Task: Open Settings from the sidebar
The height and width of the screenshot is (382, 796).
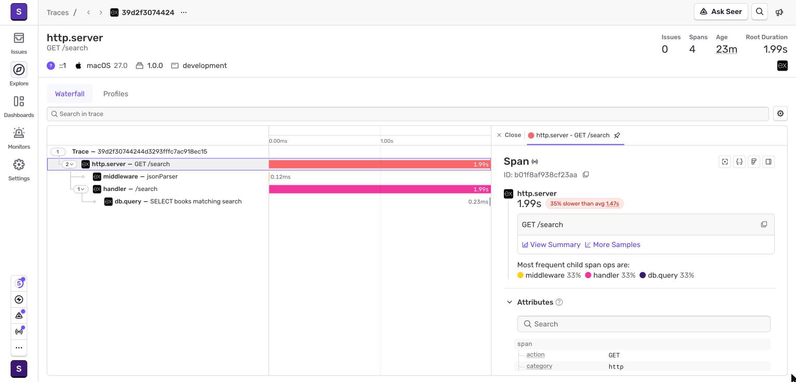Action: [x=19, y=170]
